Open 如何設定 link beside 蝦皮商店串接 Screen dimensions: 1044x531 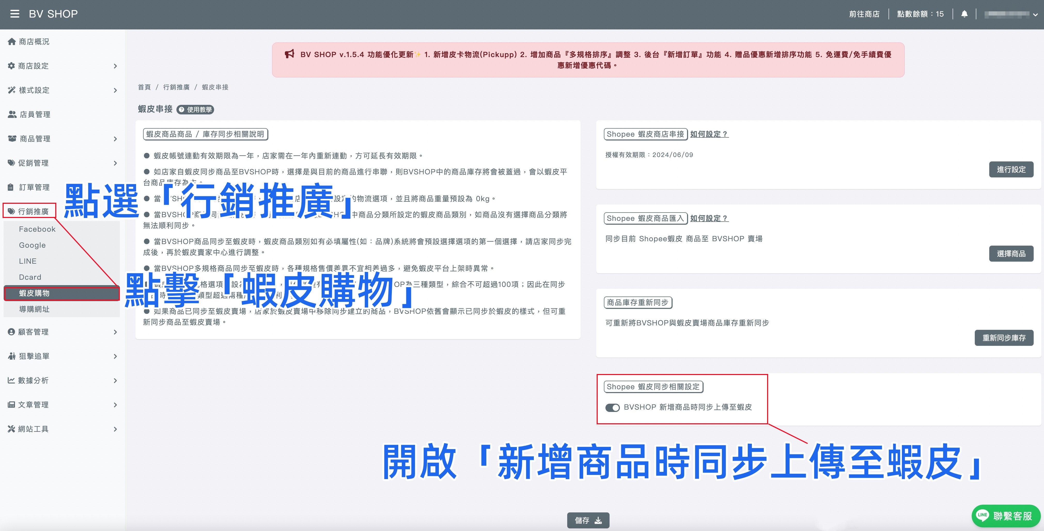(x=709, y=134)
